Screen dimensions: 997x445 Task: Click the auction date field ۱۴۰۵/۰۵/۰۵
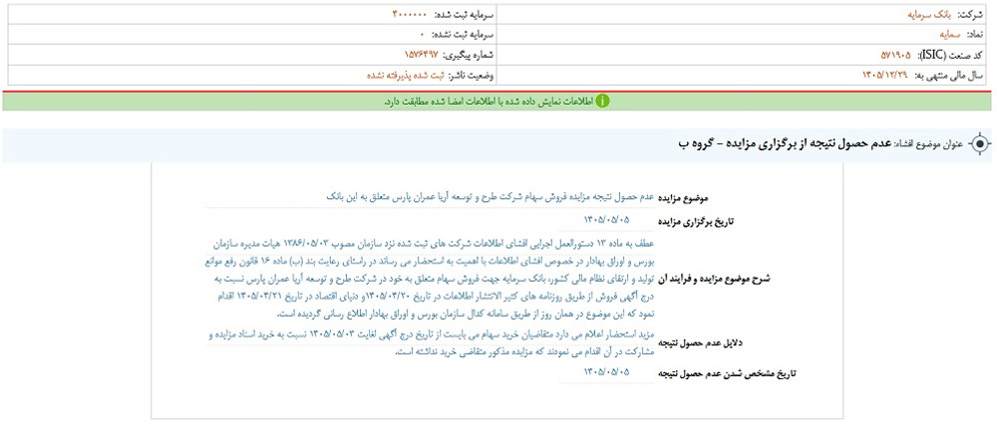pyautogui.click(x=607, y=220)
